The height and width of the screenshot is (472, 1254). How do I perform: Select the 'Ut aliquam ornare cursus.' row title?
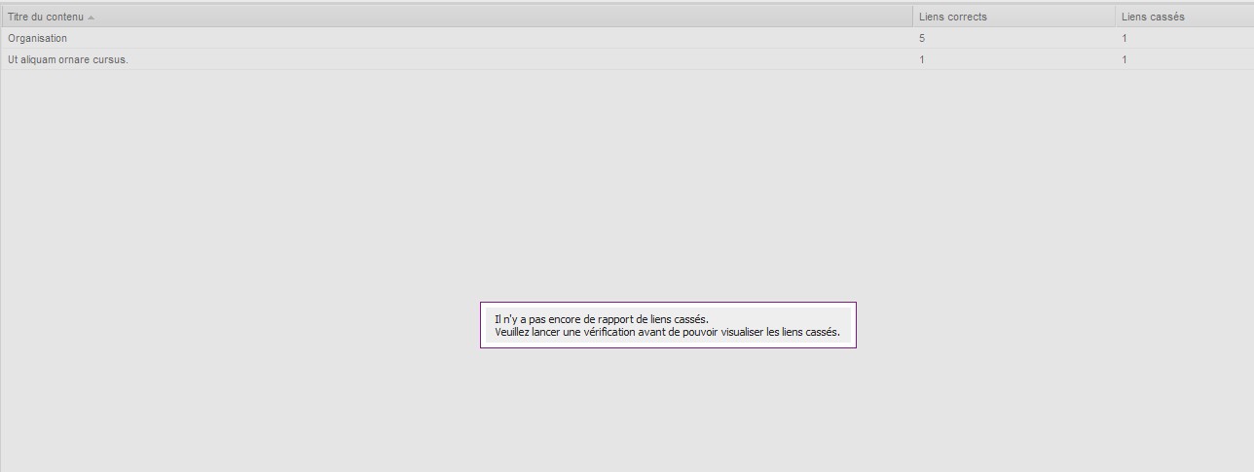tap(67, 59)
